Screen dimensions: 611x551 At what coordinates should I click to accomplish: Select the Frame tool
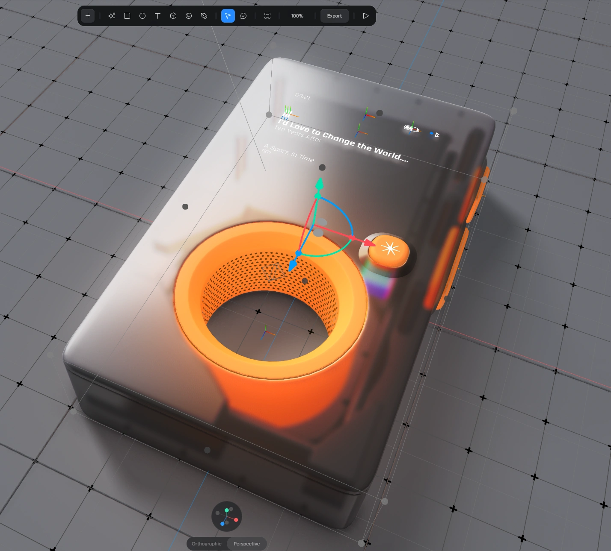(x=267, y=16)
